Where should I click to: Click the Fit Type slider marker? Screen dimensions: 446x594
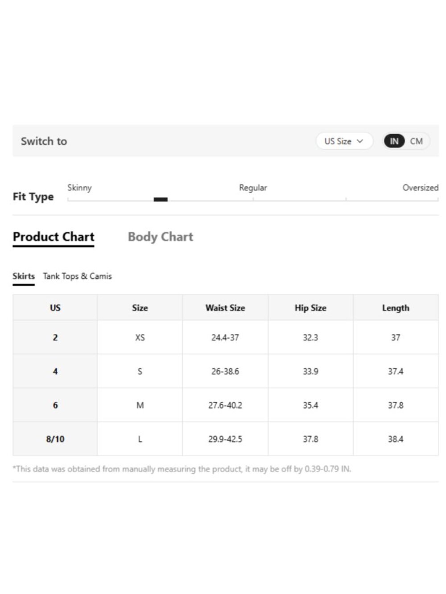point(161,200)
